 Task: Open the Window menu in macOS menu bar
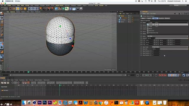(18, 1)
